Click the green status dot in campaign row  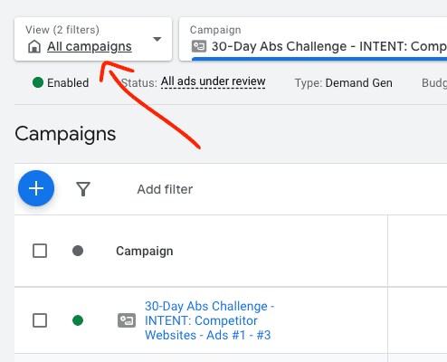(78, 320)
